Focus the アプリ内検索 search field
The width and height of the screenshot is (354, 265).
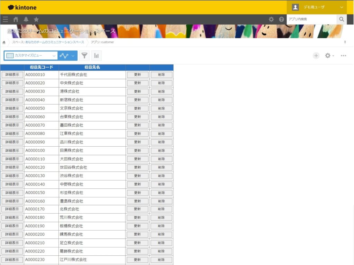coord(311,19)
